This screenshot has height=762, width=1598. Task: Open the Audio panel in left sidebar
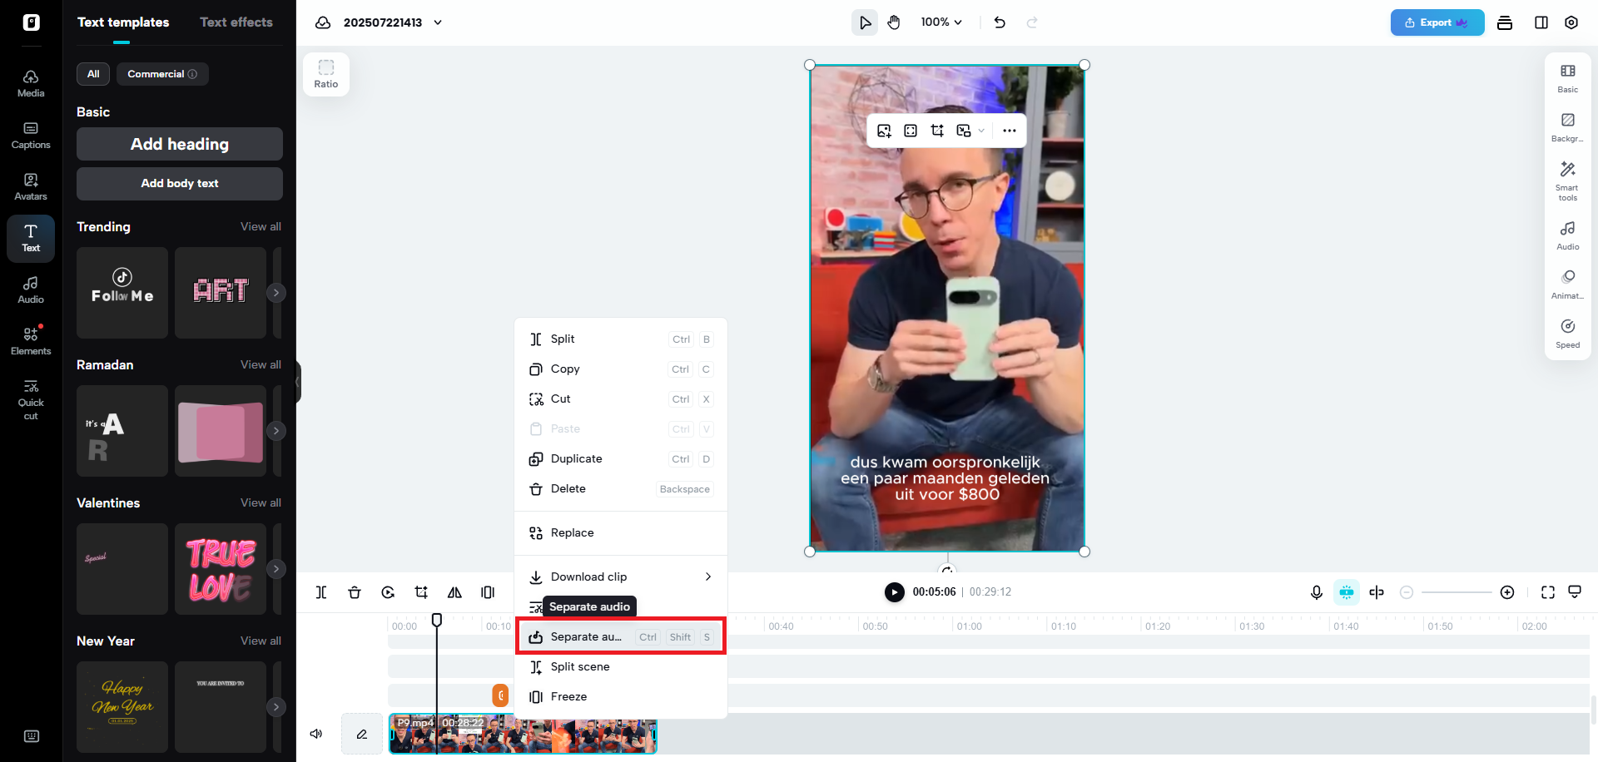click(31, 290)
